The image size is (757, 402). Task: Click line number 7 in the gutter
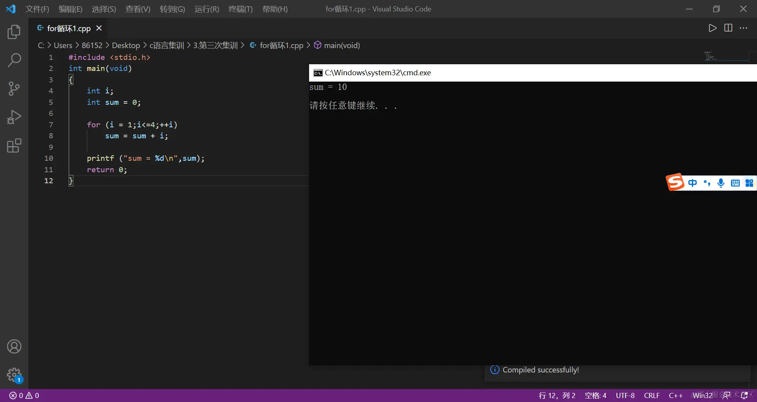(x=51, y=125)
